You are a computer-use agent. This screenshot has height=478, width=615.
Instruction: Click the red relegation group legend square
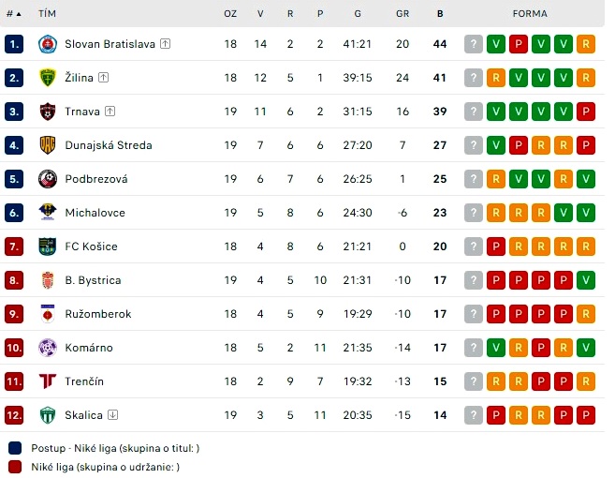coord(15,467)
